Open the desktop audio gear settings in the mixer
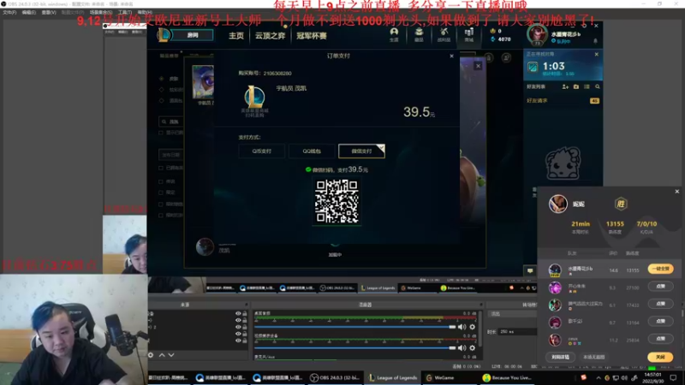 pyautogui.click(x=473, y=327)
